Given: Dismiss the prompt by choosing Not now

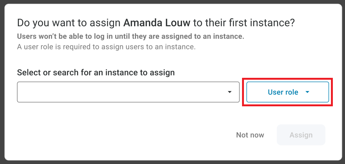Looking at the screenshot, I should point(250,135).
